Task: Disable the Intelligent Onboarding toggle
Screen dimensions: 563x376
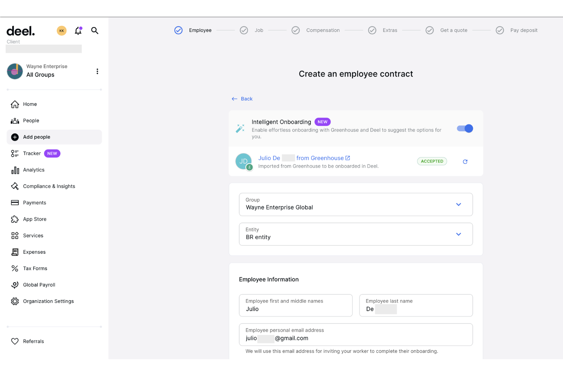Action: [464, 128]
